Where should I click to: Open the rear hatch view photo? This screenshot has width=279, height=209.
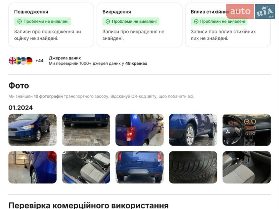click(139, 167)
